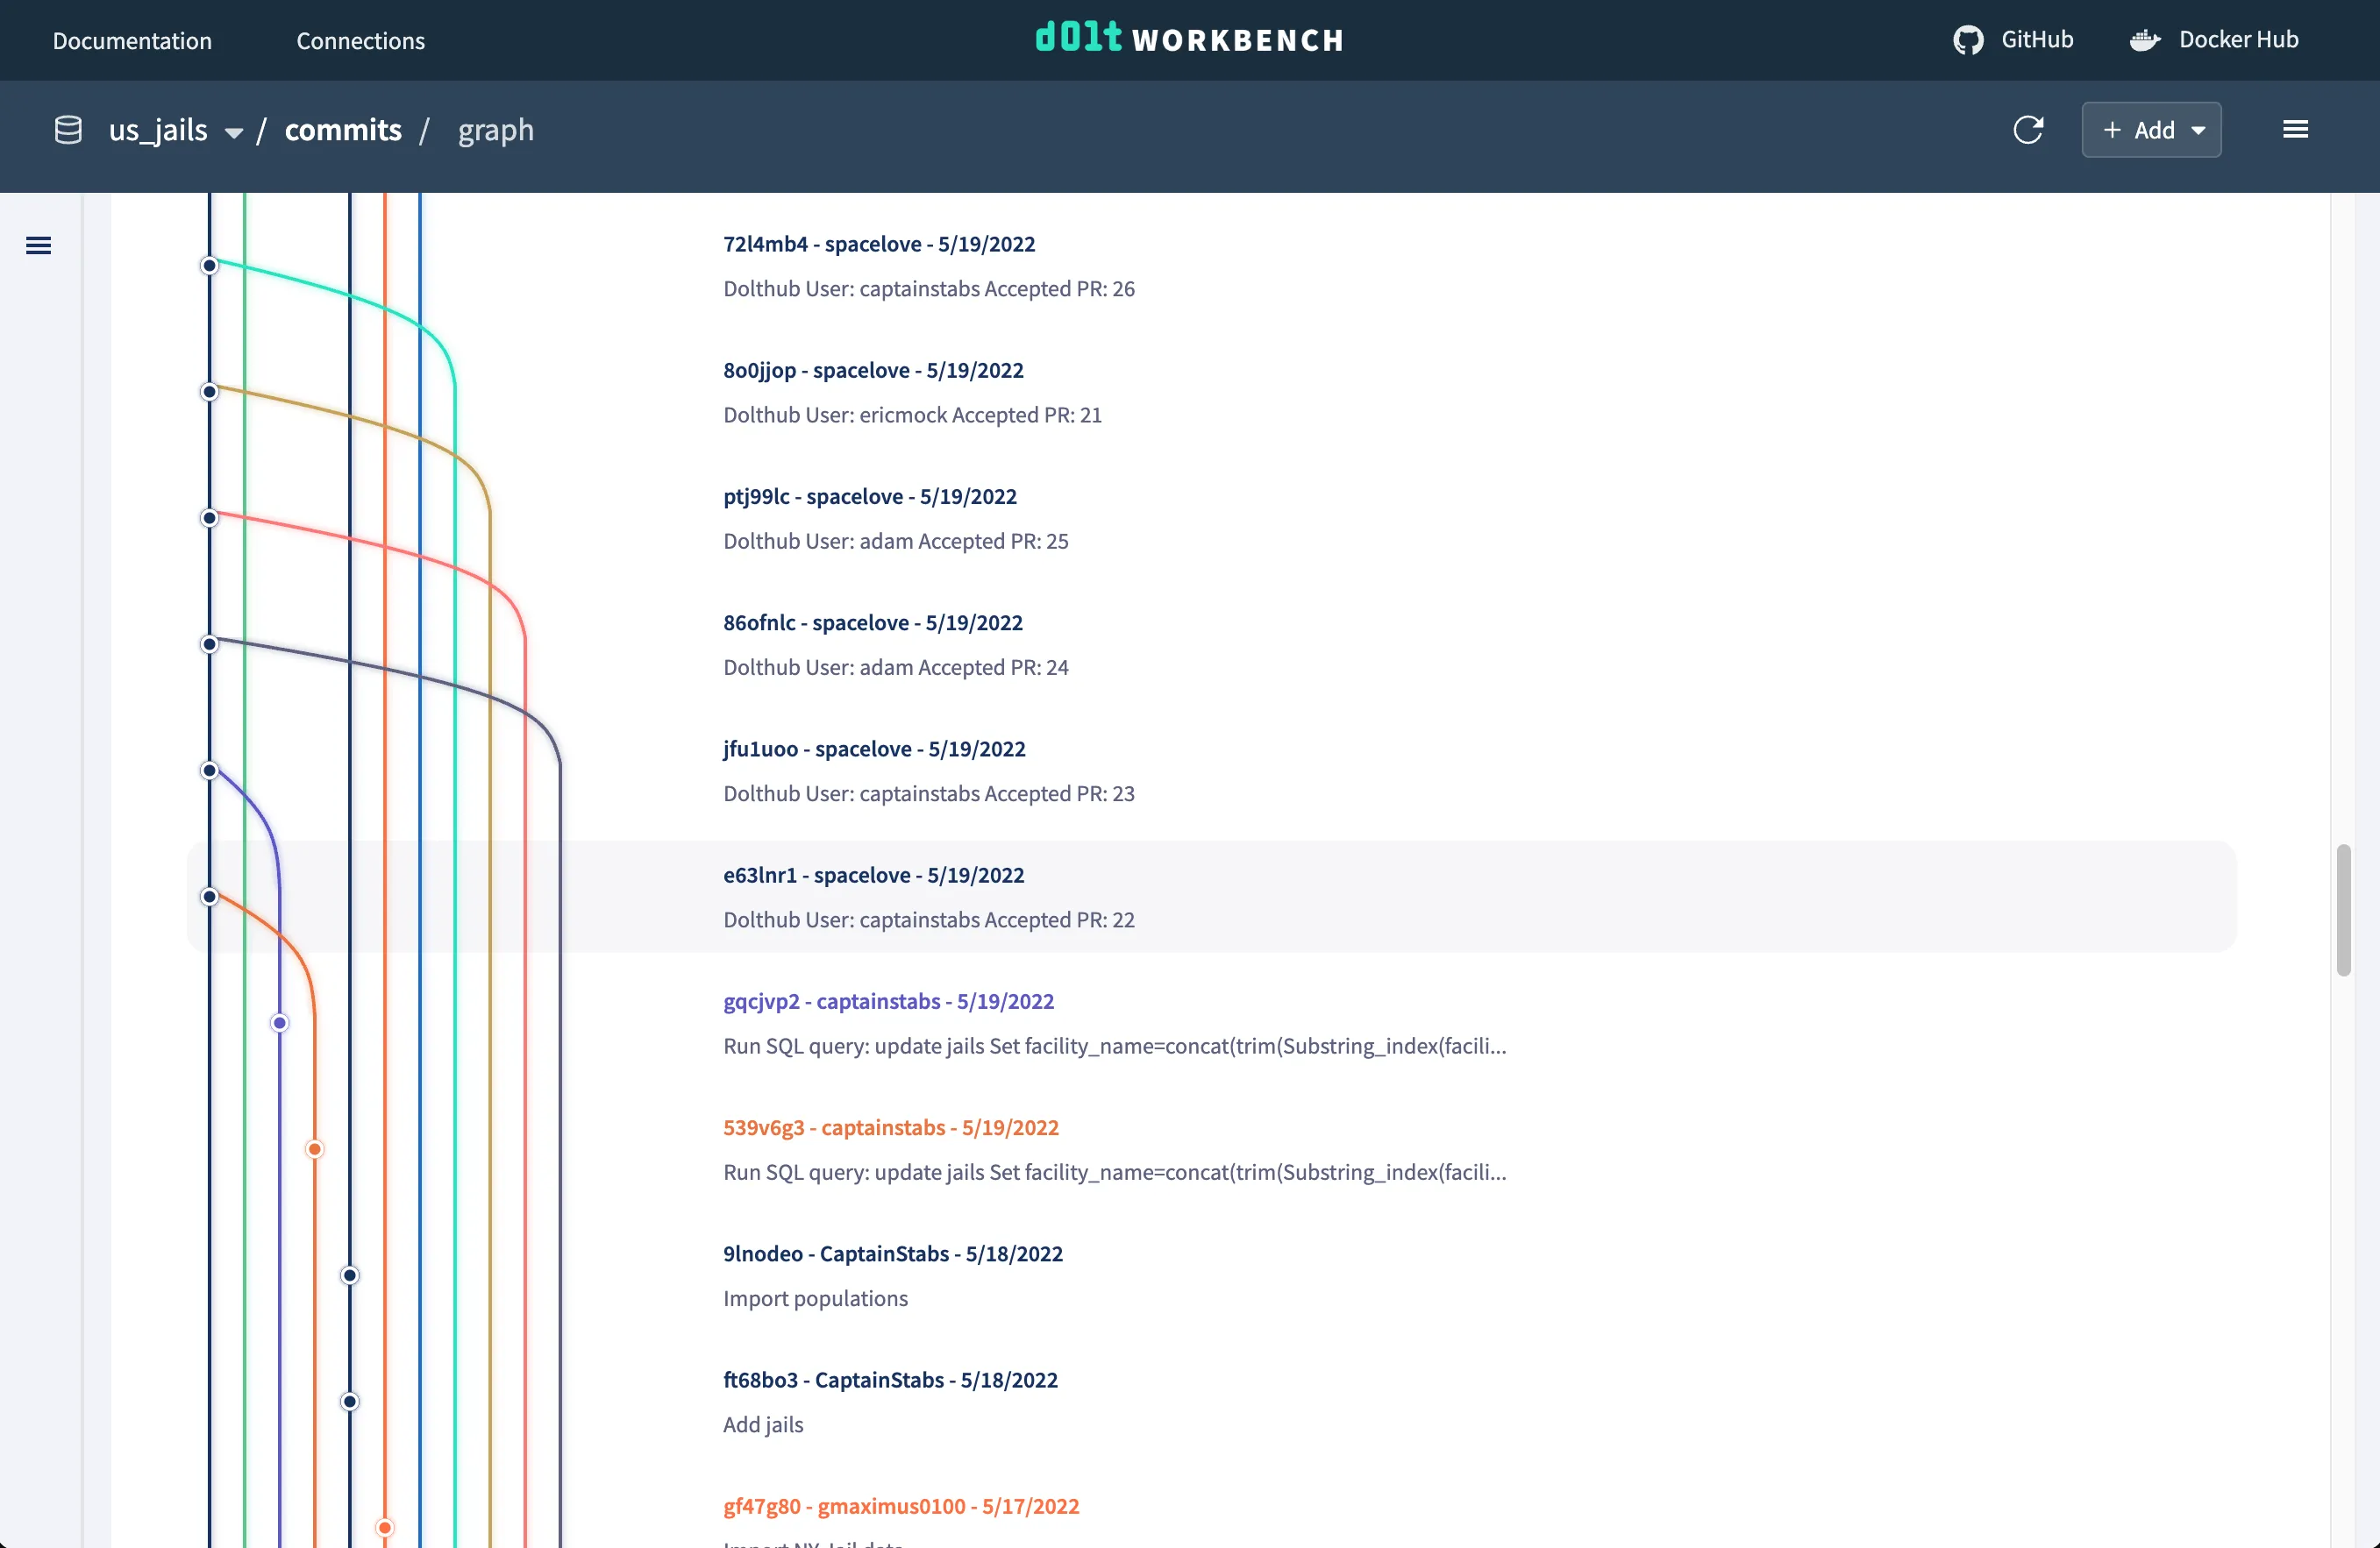This screenshot has height=1548, width=2380.
Task: Expand the Add button dropdown
Action: pyautogui.click(x=2199, y=130)
